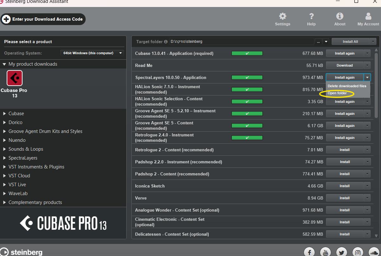Expand the Cubase category
This screenshot has width=381, height=256.
pos(4,114)
